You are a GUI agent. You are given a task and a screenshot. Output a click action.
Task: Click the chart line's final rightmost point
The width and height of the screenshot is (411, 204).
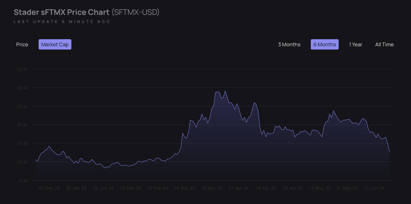click(390, 152)
